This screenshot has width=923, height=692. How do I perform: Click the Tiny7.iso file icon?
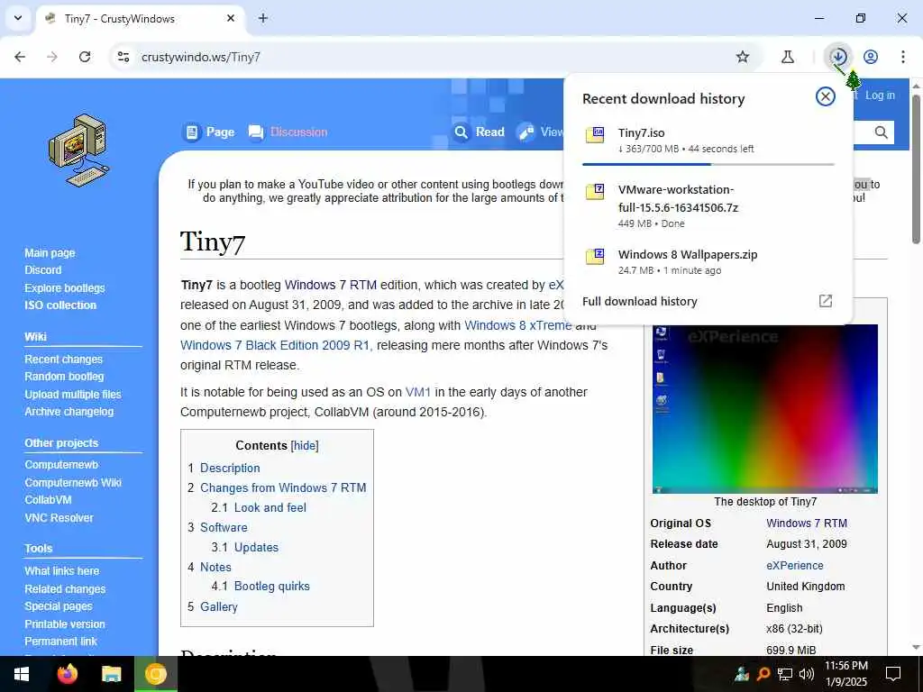pos(595,135)
